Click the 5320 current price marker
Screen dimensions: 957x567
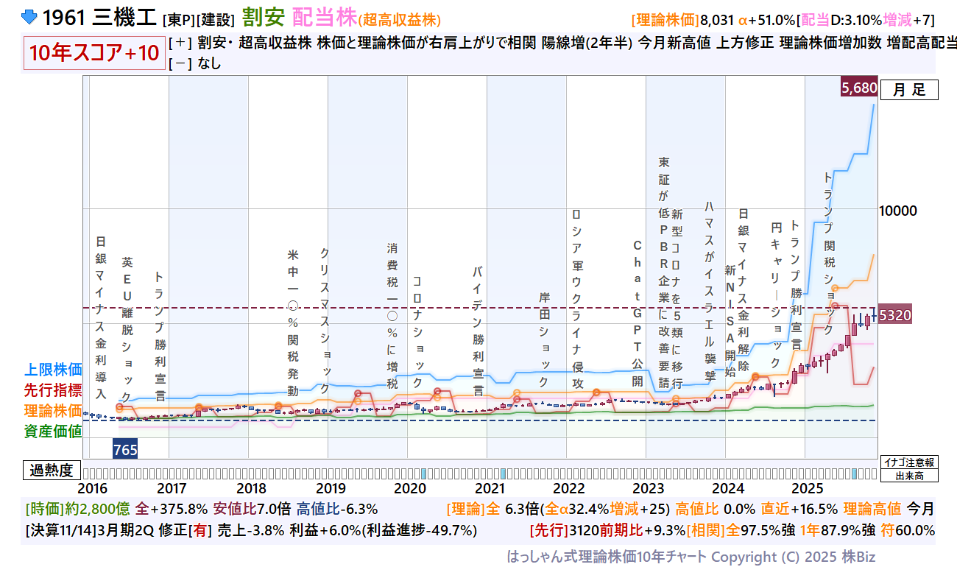tap(895, 315)
